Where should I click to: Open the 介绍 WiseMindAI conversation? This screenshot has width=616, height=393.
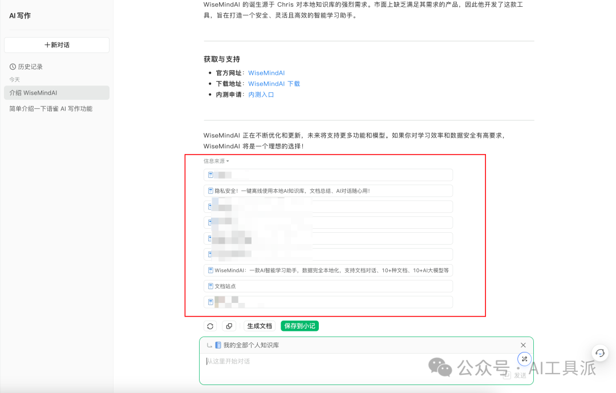click(x=56, y=93)
